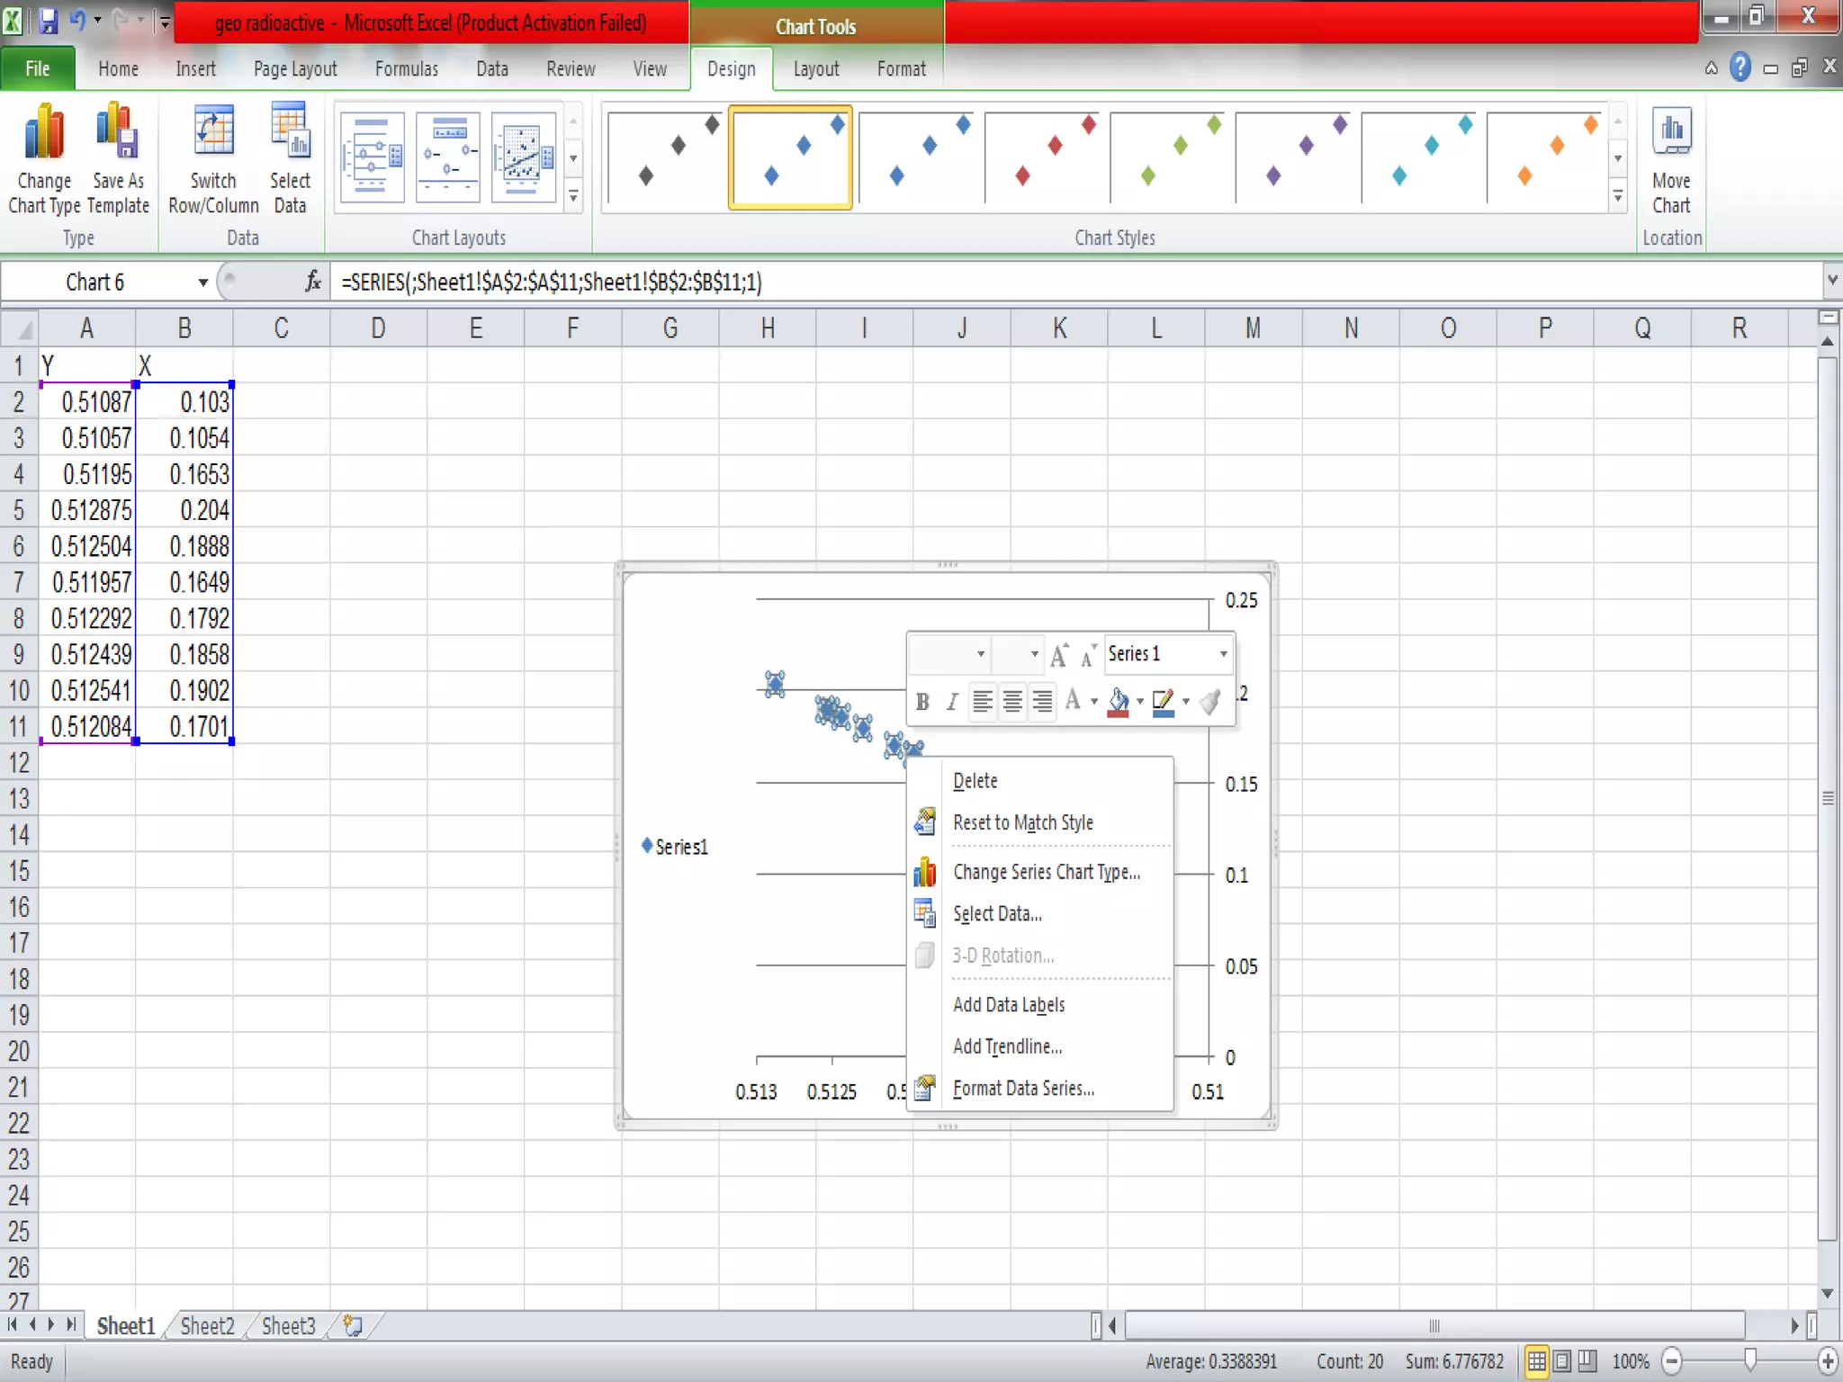Click the formula bar SERIES text
1843x1382 pixels.
click(551, 283)
